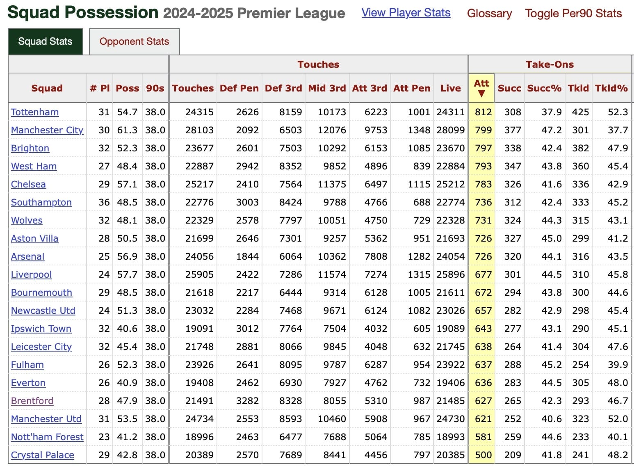Screen dimensions: 634x466
Task: Select Southampton's 36 players cell
Action: click(100, 202)
